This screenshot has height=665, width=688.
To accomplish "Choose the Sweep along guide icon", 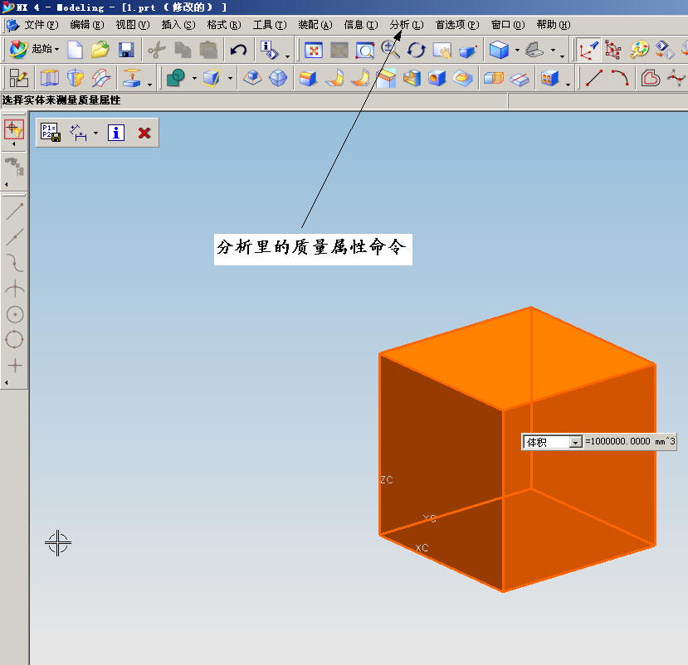I will point(101,79).
